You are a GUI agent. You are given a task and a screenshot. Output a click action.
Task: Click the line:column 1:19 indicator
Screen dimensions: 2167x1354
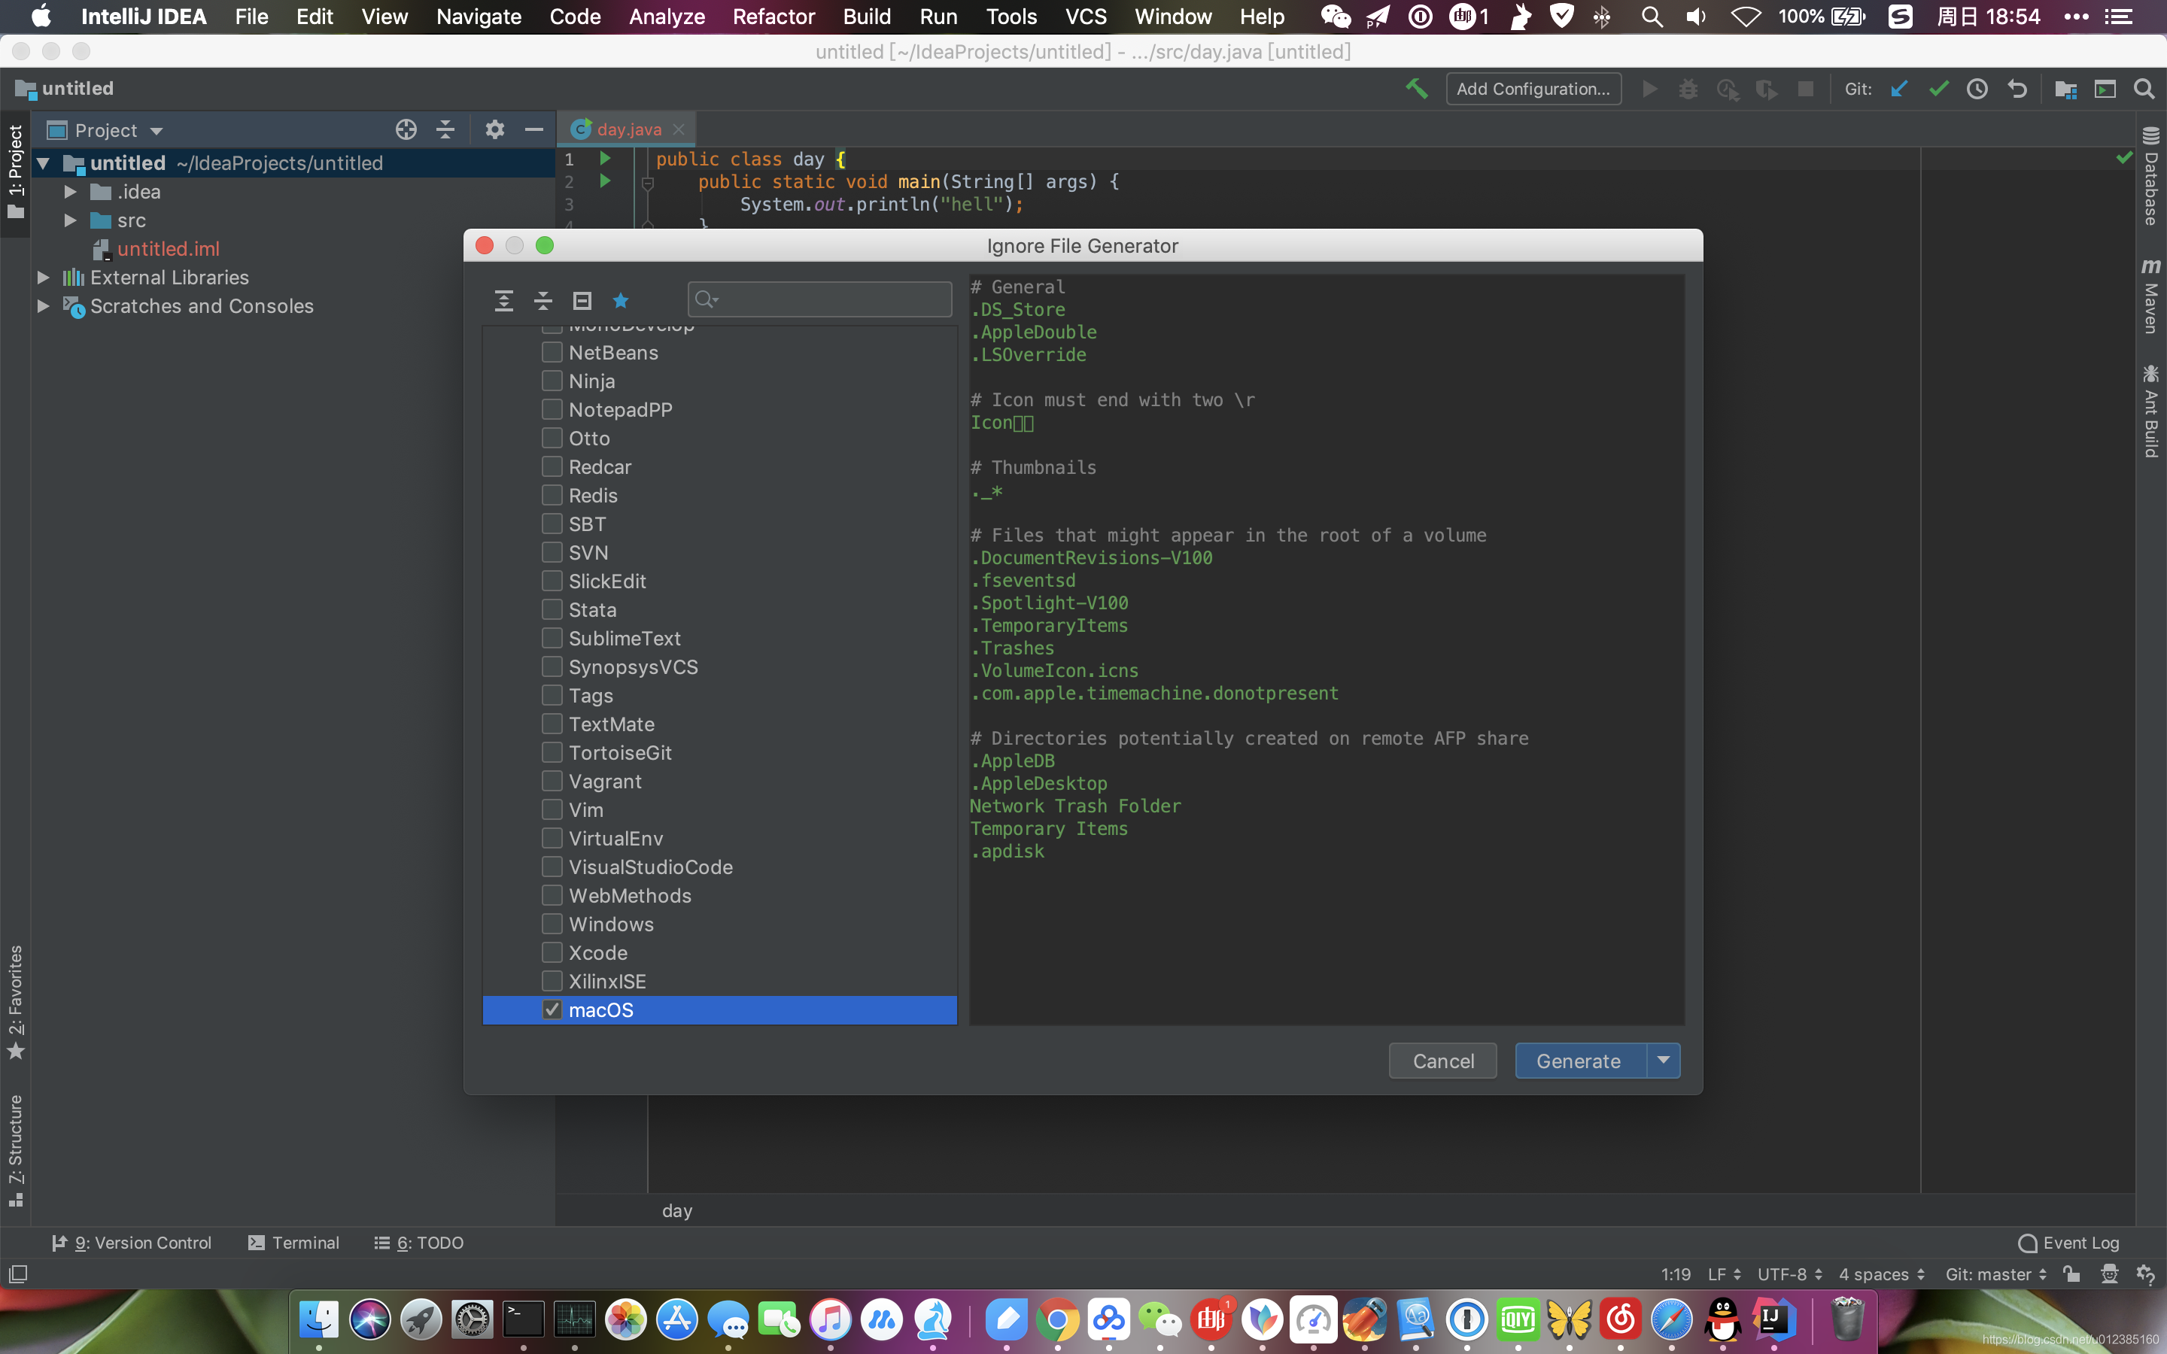(1676, 1274)
